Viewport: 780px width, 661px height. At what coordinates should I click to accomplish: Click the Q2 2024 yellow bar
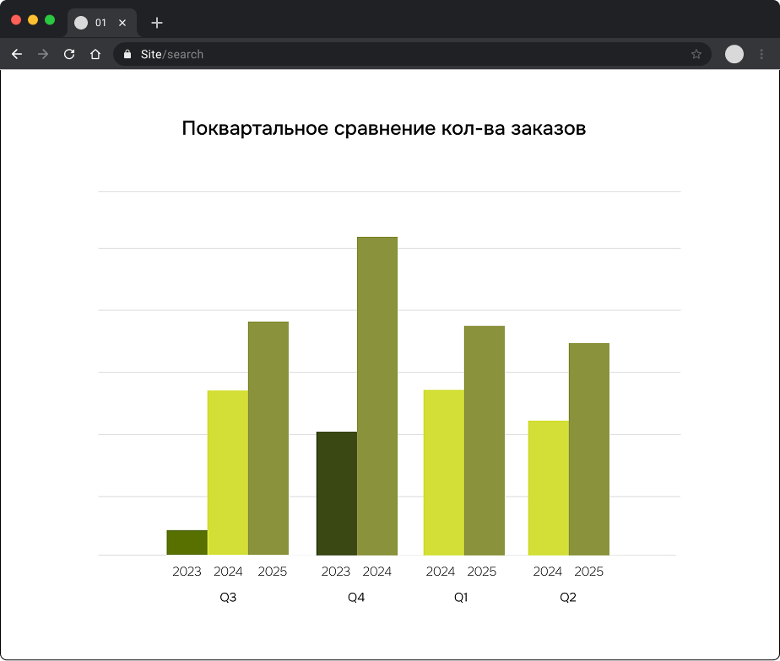click(x=549, y=488)
